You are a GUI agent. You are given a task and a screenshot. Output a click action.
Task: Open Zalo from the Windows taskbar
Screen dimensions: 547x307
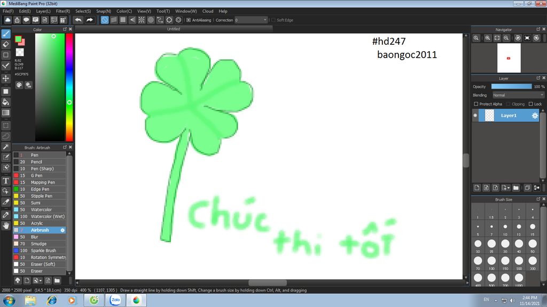[x=115, y=300]
